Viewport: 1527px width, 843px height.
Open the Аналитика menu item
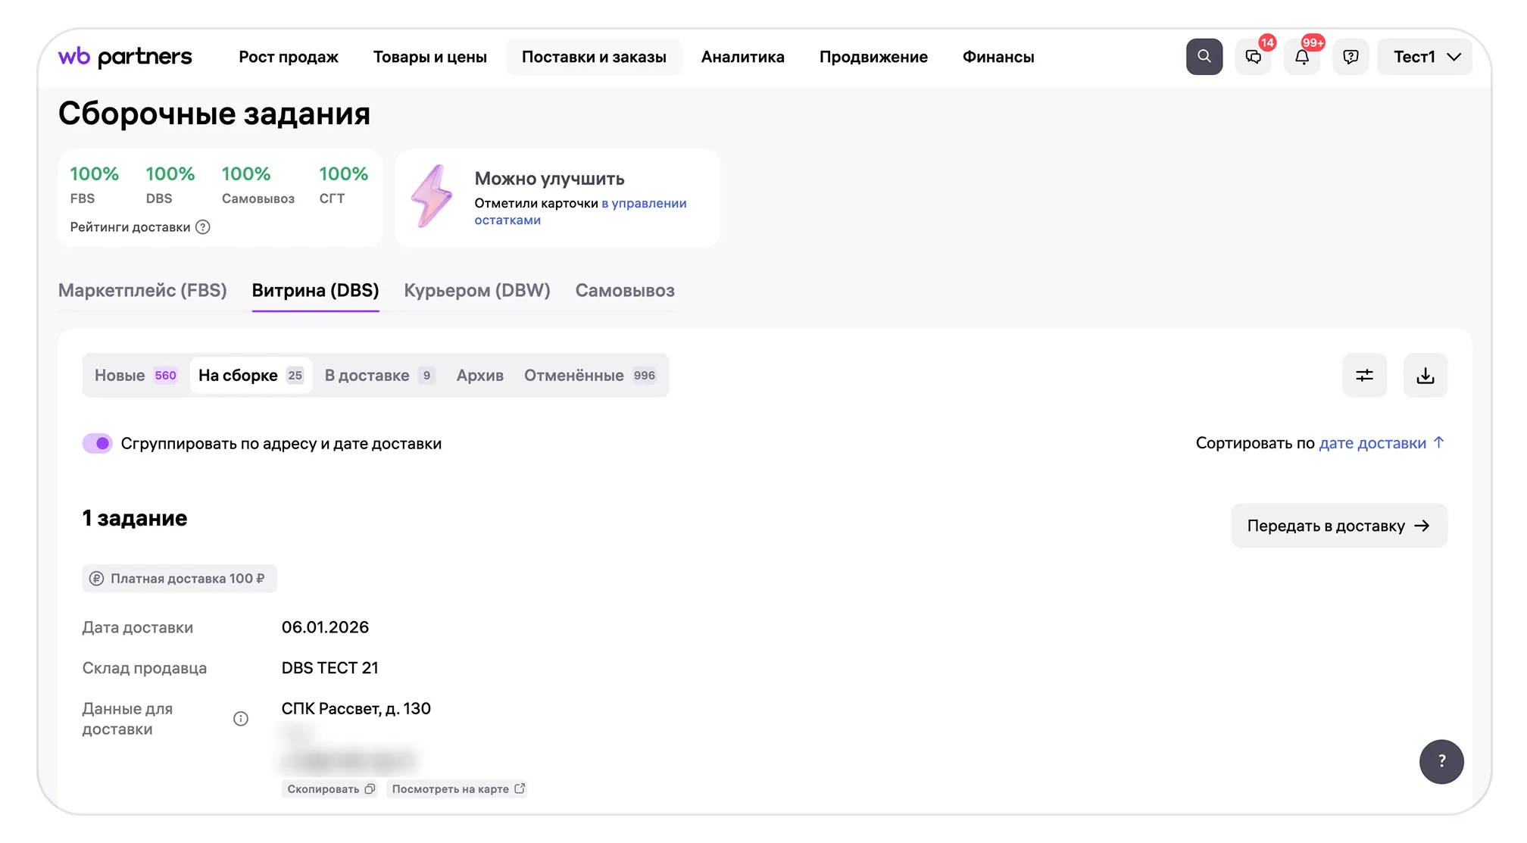point(742,57)
